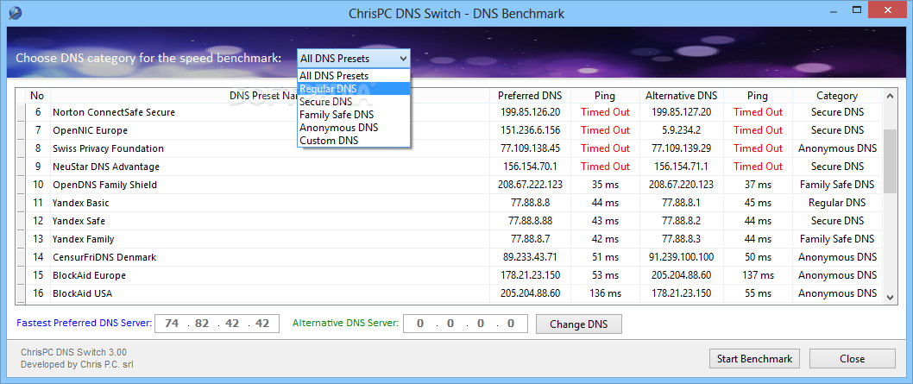Click the No column header
The image size is (913, 384).
37,96
